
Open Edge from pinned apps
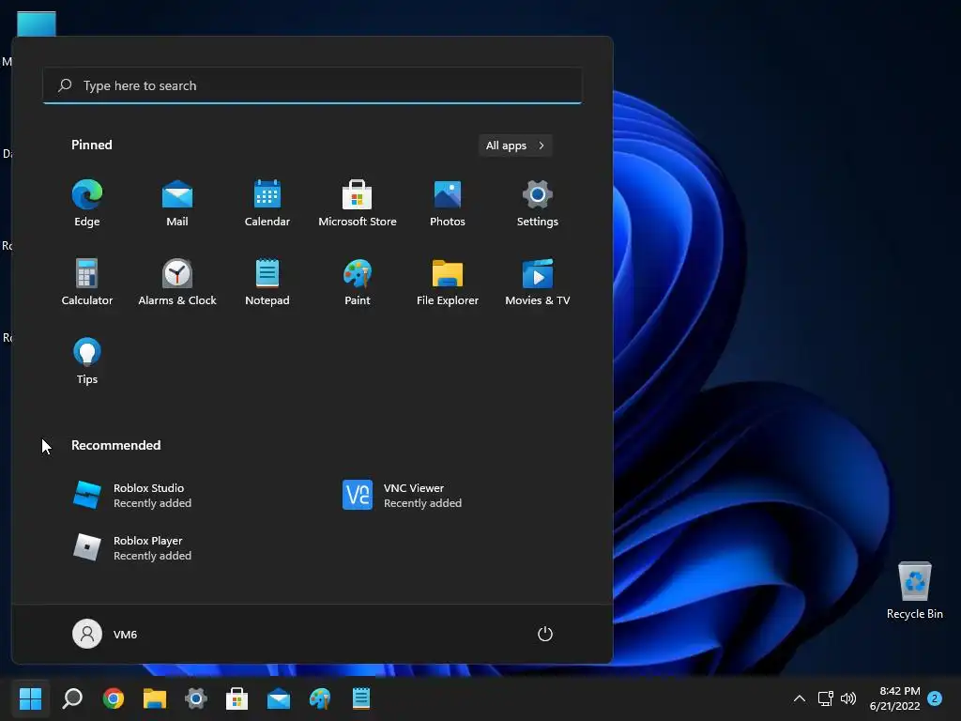[x=87, y=204]
